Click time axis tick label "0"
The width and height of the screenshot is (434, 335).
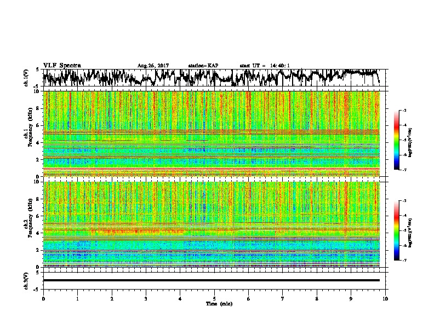click(43, 299)
